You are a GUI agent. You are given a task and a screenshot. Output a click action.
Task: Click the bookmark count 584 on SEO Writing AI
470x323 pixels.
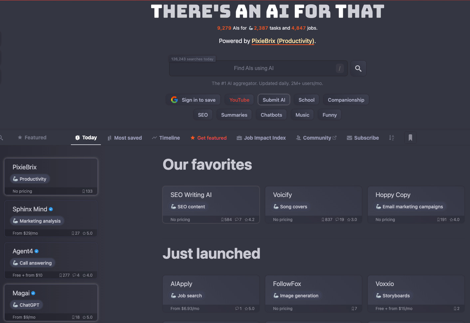click(x=226, y=220)
